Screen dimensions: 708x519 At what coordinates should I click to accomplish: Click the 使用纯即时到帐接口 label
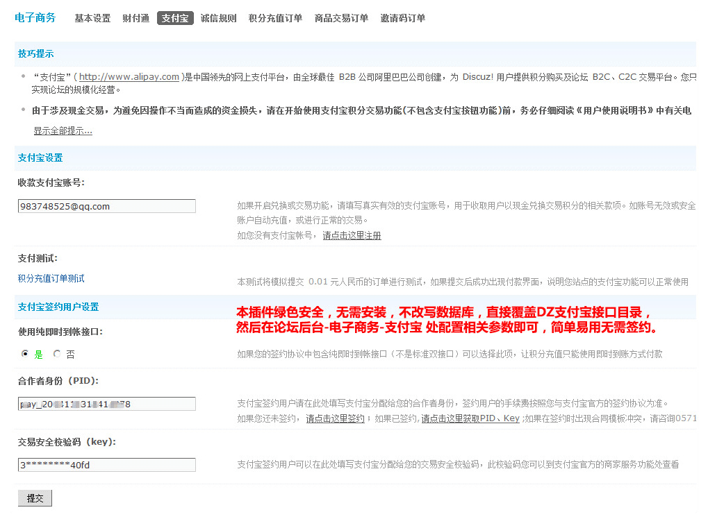[60, 332]
